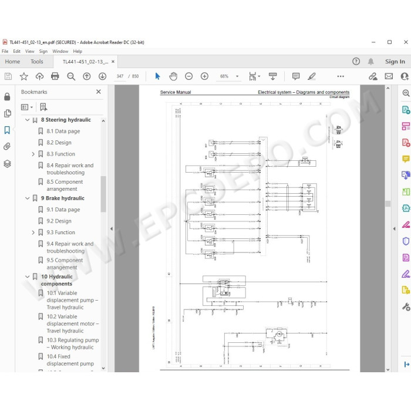Click the document vertical scrollbar thumb
The height and width of the screenshot is (411, 411).
coord(388,204)
